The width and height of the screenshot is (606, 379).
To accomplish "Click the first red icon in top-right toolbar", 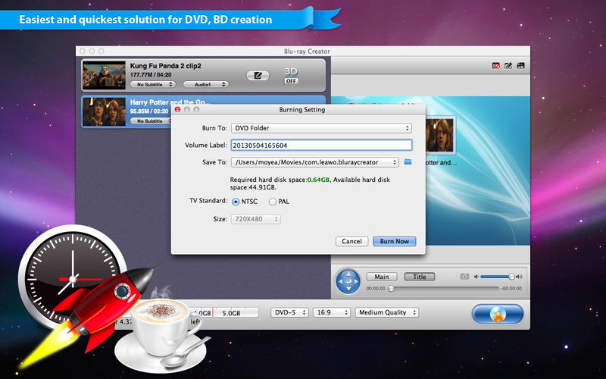I will [x=495, y=66].
